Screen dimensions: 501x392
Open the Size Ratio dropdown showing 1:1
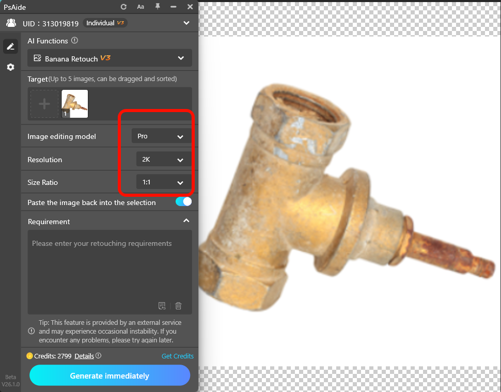[x=163, y=182]
